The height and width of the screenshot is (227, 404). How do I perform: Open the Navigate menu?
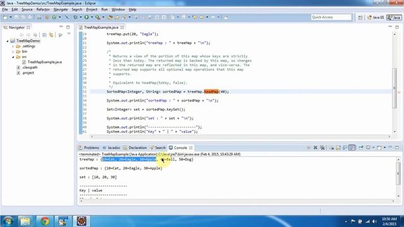[61, 9]
